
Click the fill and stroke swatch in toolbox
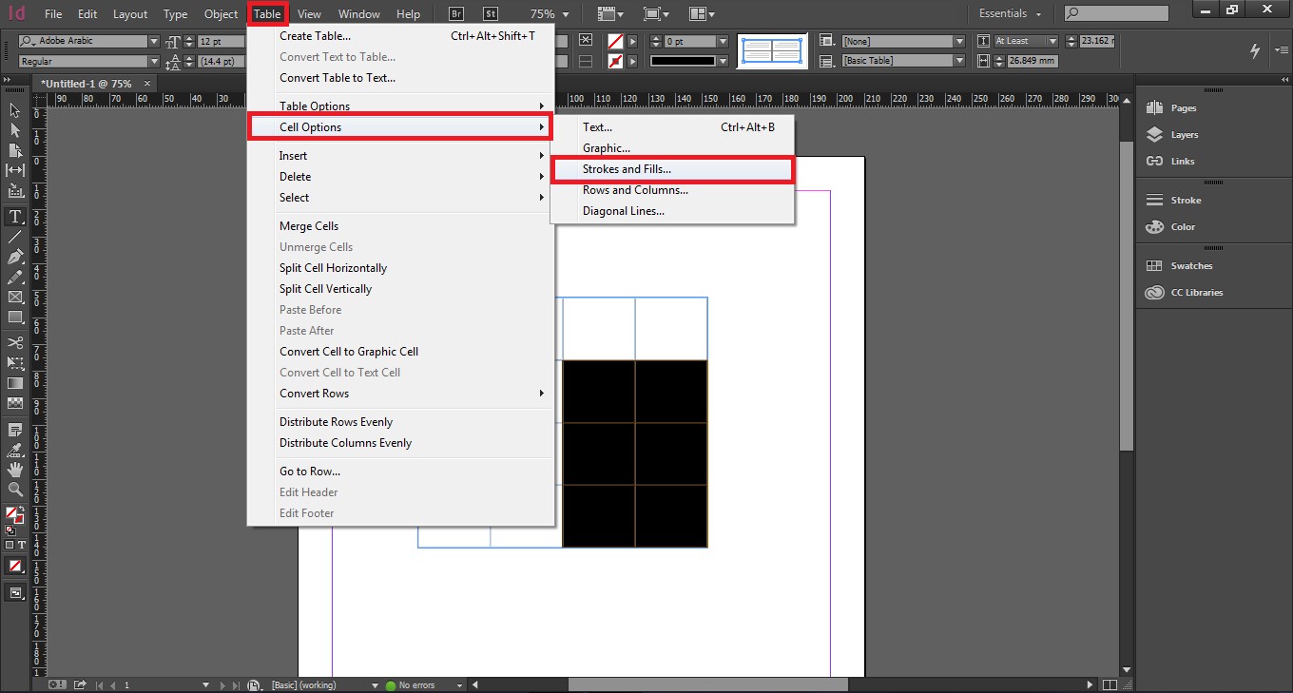click(13, 516)
